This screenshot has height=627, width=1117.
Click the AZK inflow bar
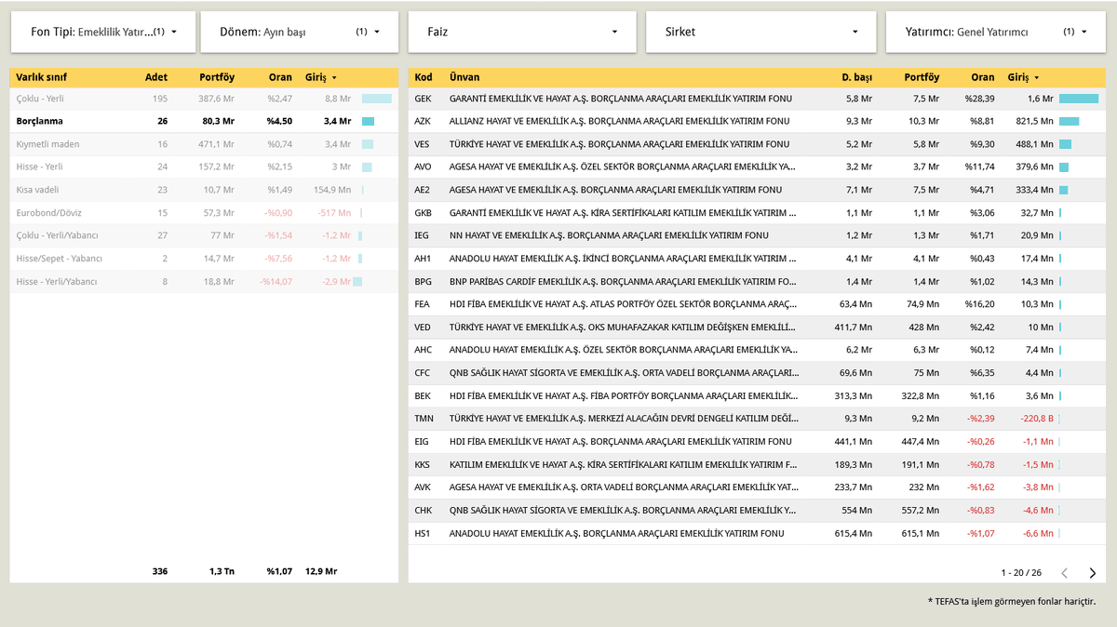pos(1070,121)
